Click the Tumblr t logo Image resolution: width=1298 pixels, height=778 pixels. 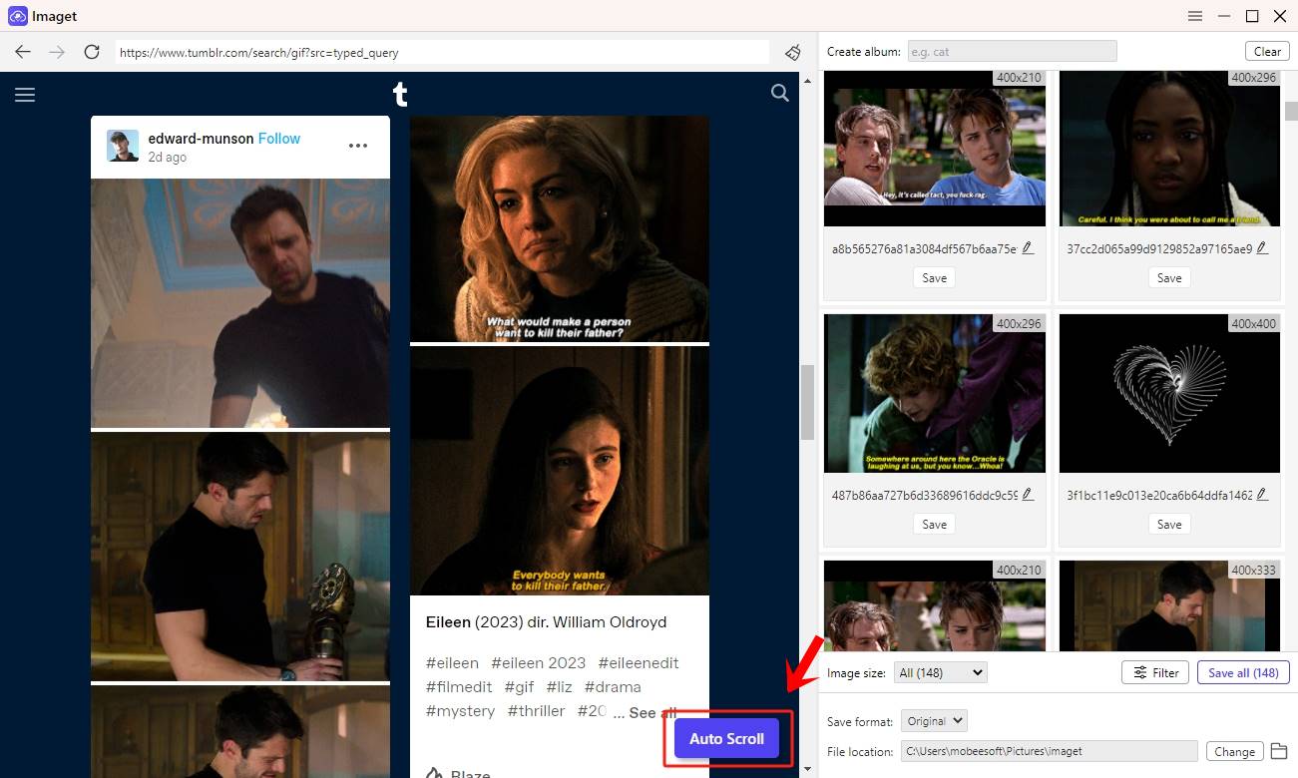[x=400, y=93]
